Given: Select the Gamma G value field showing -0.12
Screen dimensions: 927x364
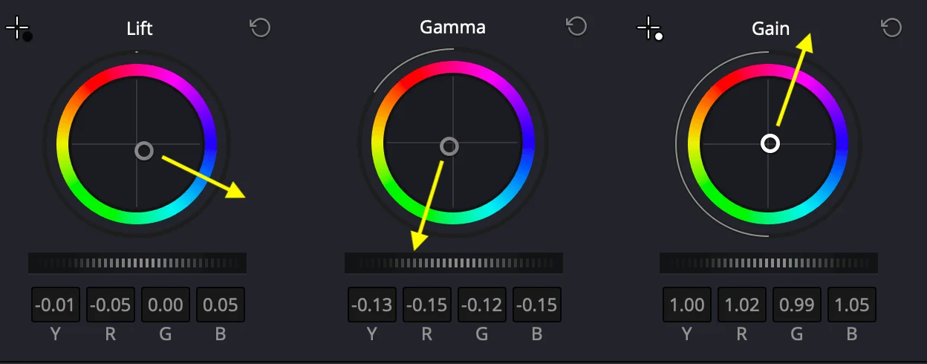Looking at the screenshot, I should pos(482,305).
